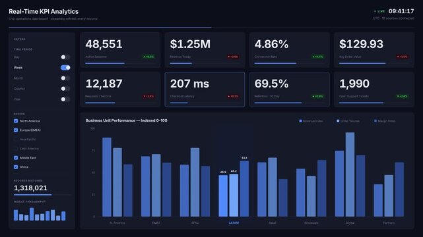Uncheck the Africa region checkbox

(x=16, y=167)
